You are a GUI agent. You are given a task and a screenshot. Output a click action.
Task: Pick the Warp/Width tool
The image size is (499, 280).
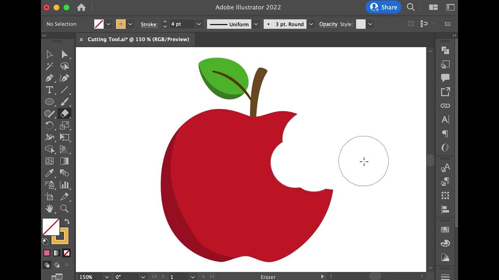[x=50, y=137]
